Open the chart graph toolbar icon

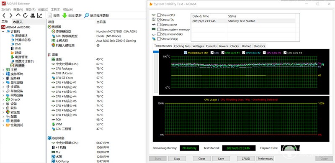[x=40, y=15]
